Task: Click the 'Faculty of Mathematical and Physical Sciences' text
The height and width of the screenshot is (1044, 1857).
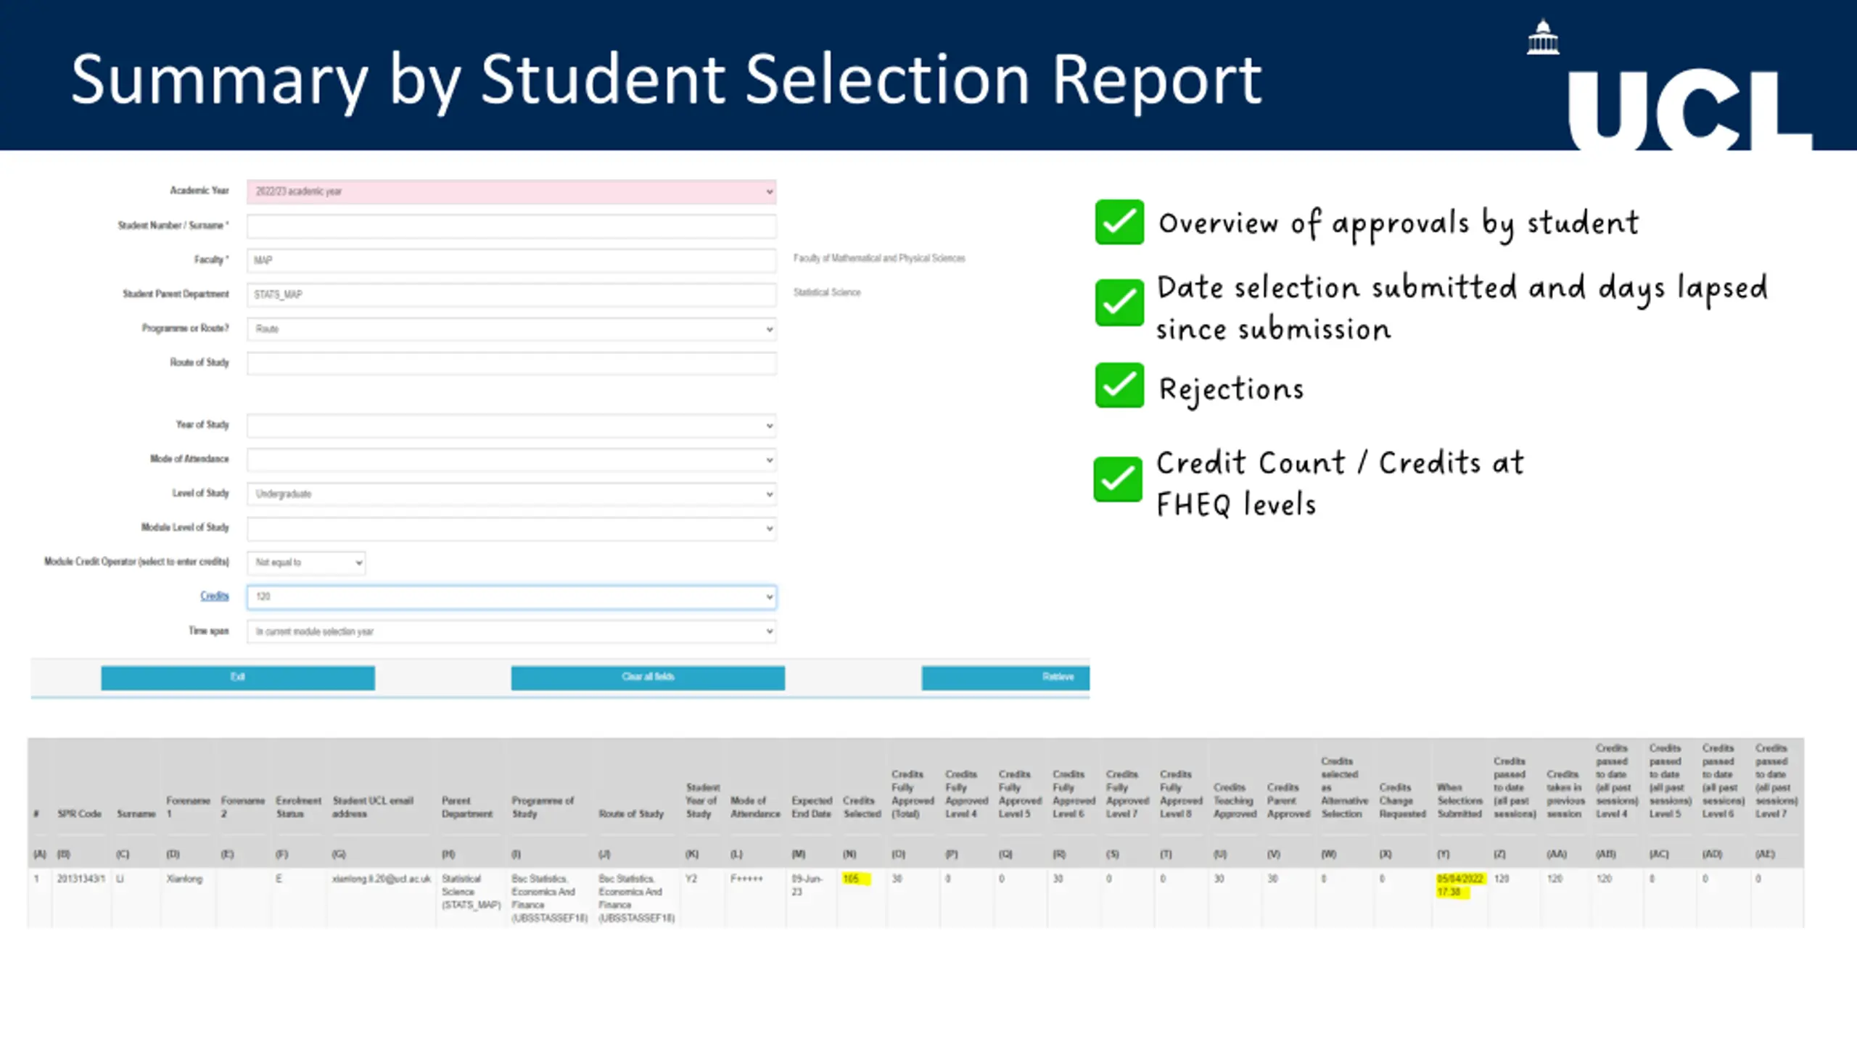Action: (879, 258)
